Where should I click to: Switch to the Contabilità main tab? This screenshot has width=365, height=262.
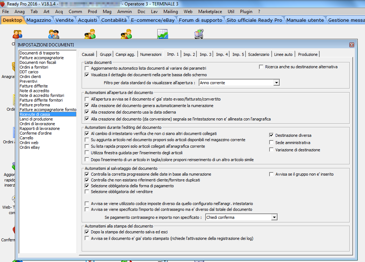click(114, 20)
